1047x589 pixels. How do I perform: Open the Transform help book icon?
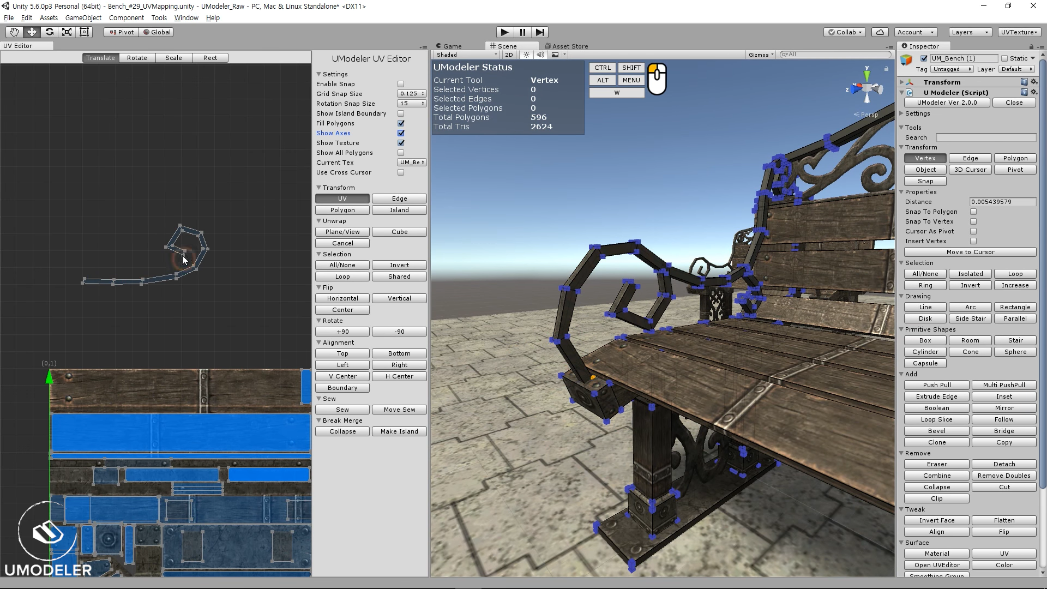coord(1024,82)
